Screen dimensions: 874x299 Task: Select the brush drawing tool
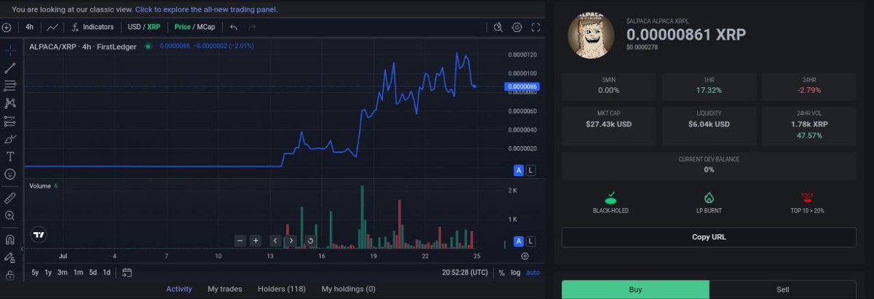[10, 139]
